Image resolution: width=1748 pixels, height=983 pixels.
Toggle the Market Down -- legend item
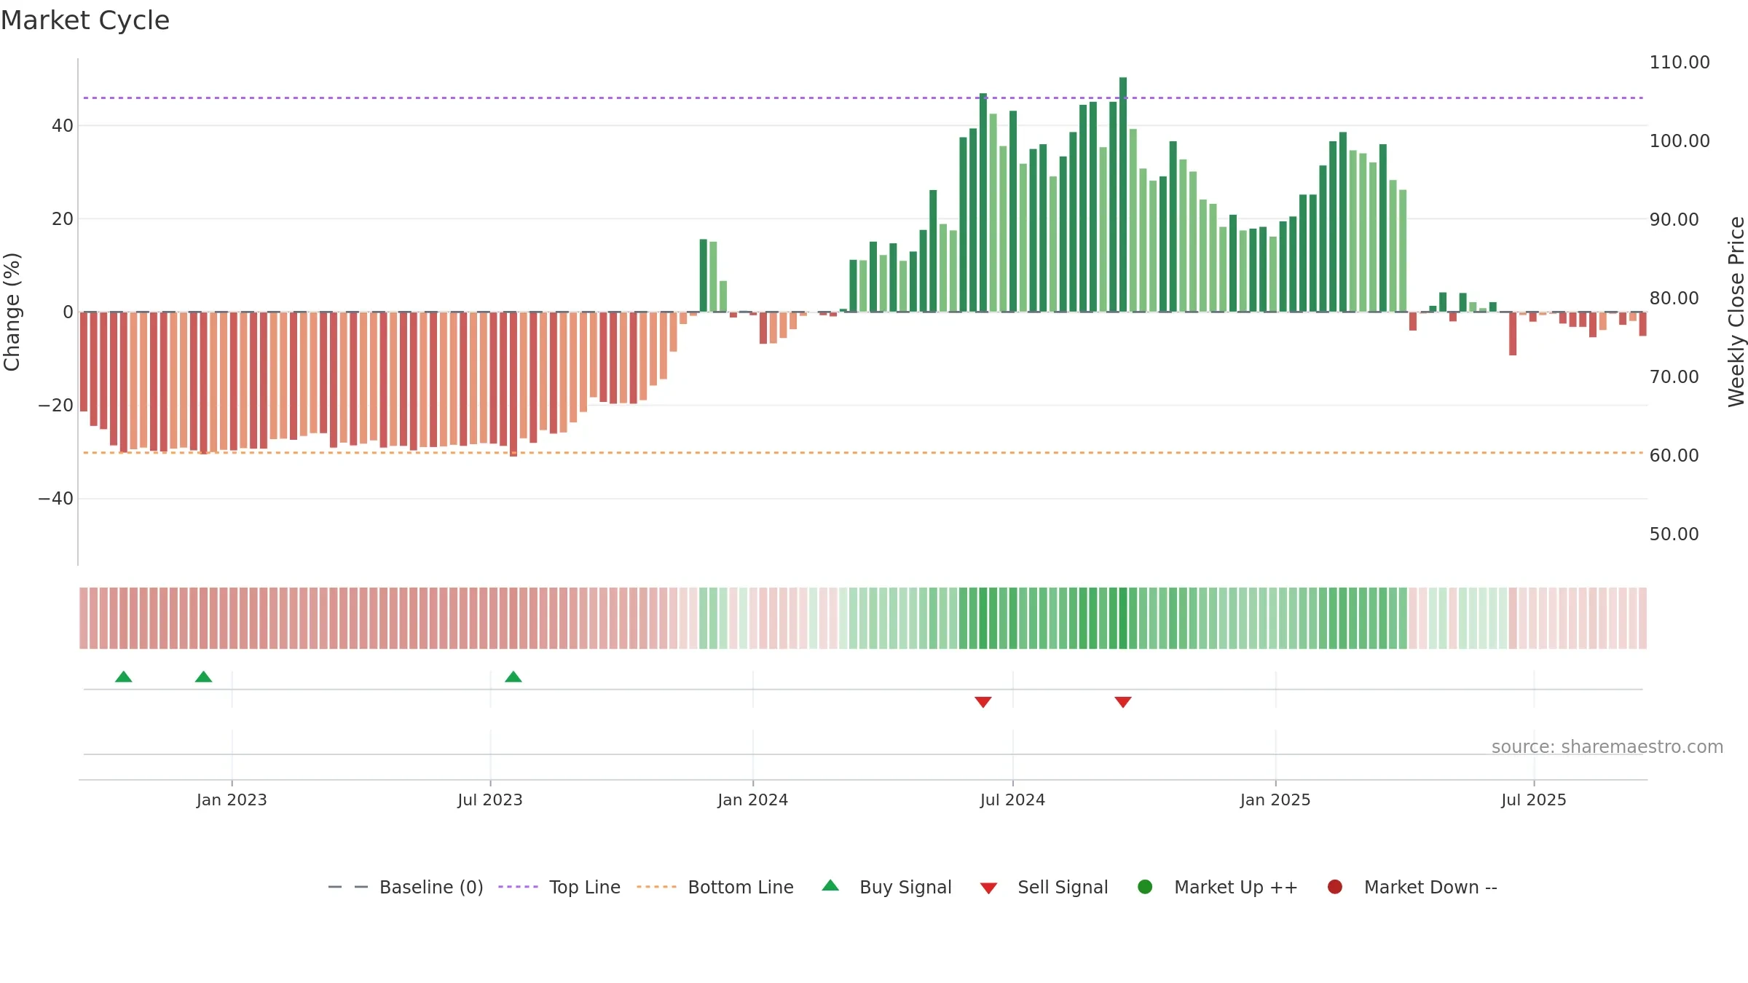1412,887
